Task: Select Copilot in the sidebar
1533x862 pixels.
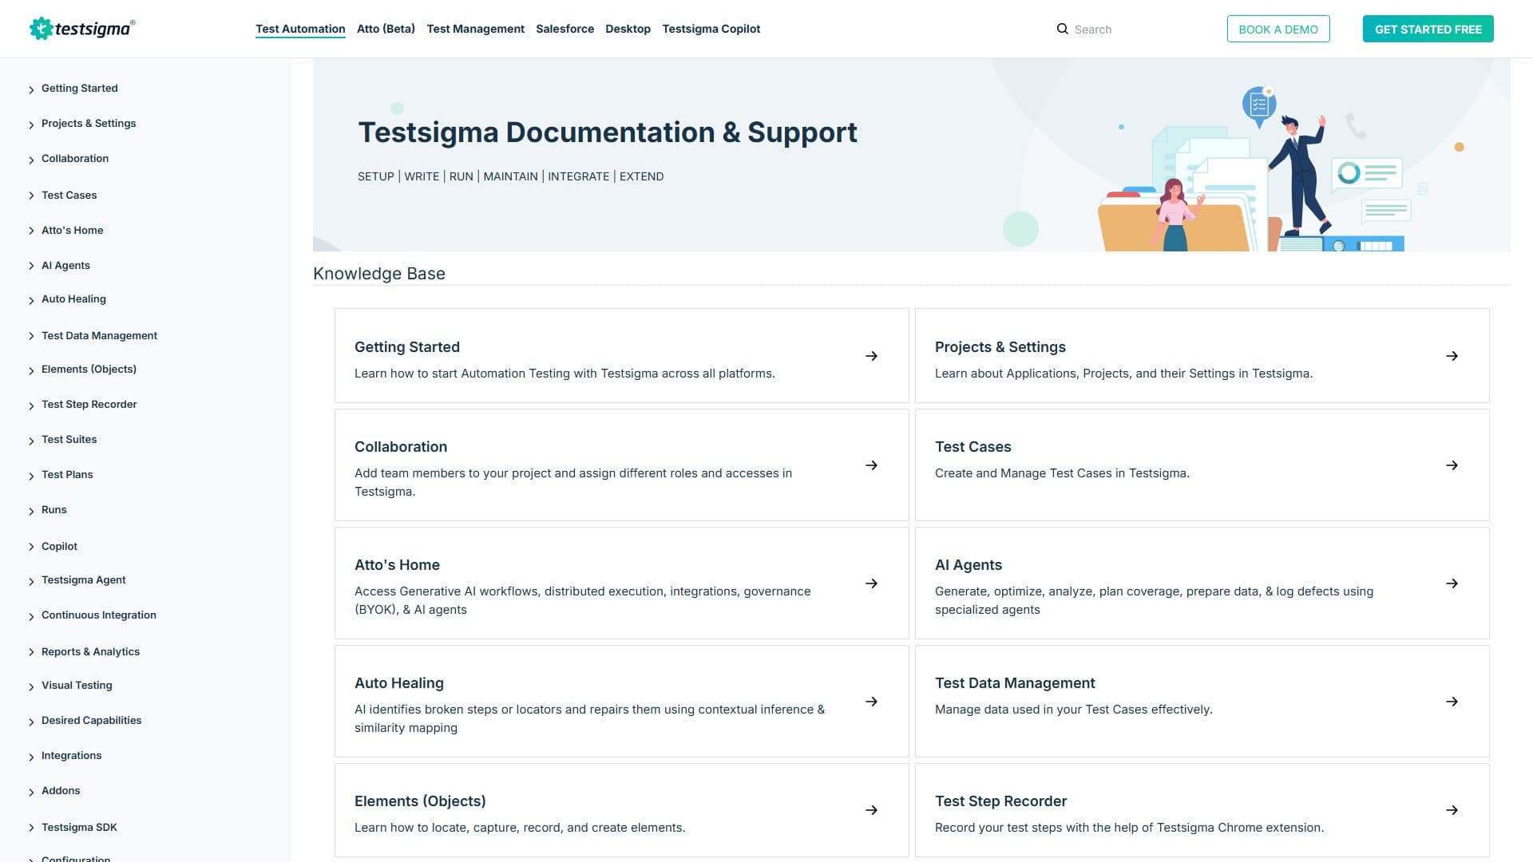Action: 59,547
